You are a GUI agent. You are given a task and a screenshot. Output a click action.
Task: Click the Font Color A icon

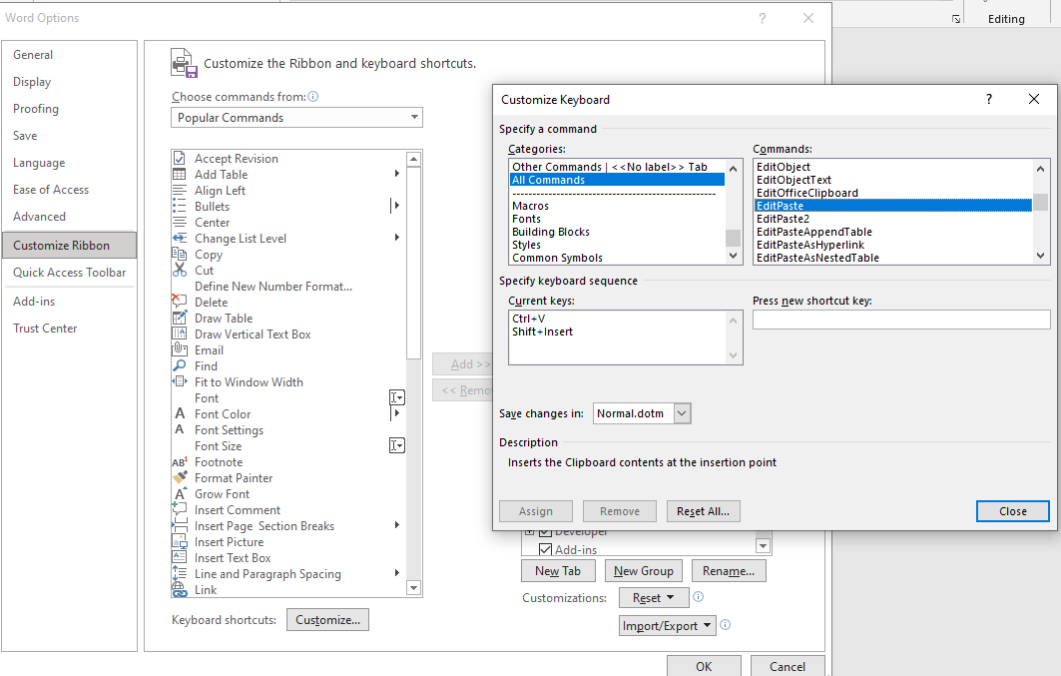tap(180, 413)
